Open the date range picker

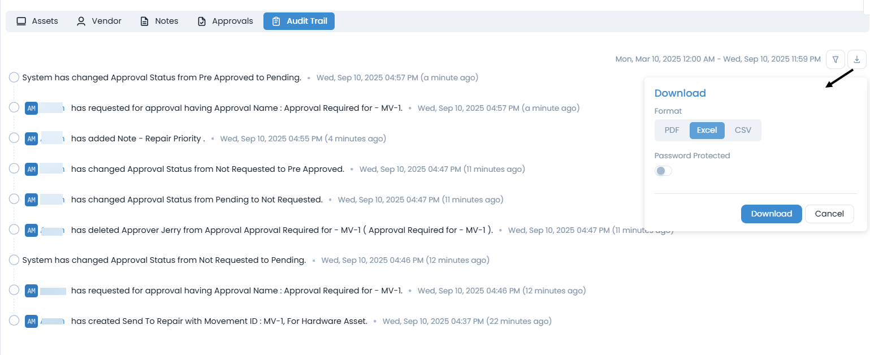pyautogui.click(x=718, y=58)
